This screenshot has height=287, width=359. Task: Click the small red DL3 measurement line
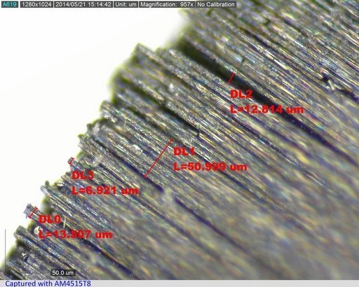(x=72, y=161)
